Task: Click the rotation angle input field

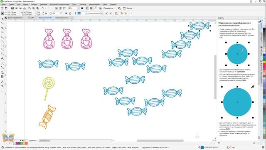Action: coord(55,13)
